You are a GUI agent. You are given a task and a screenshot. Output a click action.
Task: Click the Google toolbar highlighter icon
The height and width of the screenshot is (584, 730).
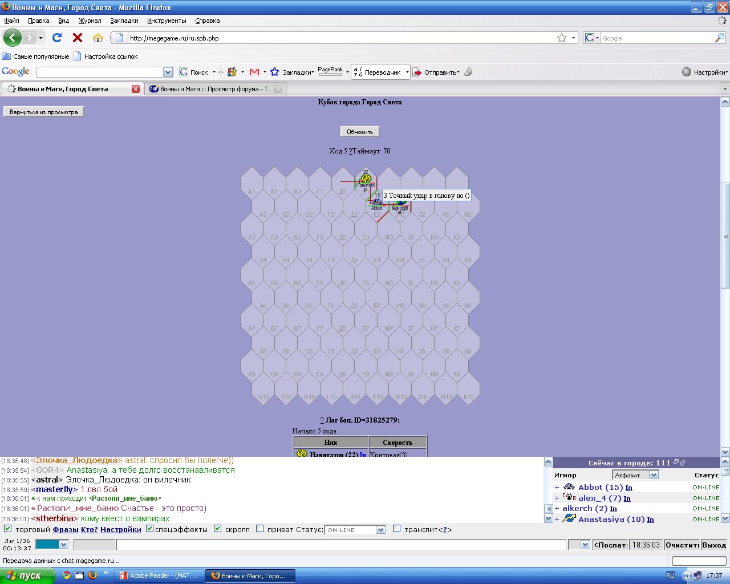468,72
